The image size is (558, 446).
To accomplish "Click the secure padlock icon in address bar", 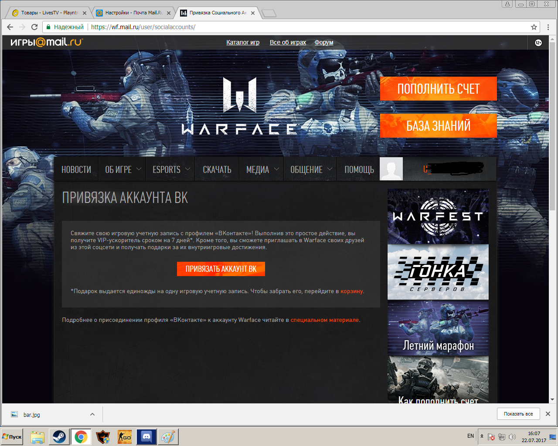I will pyautogui.click(x=49, y=27).
